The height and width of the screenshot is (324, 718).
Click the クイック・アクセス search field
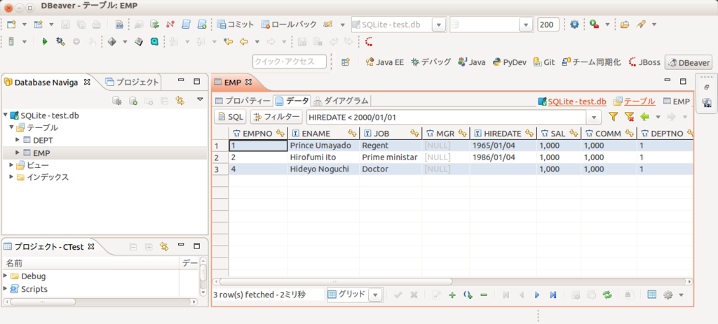[290, 62]
